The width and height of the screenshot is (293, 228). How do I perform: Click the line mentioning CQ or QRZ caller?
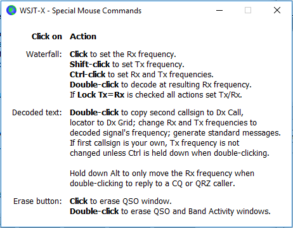[x=152, y=184]
